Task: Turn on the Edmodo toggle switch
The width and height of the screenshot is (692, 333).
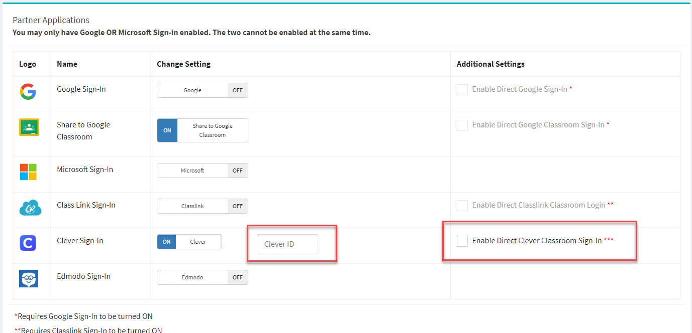Action: (x=203, y=277)
